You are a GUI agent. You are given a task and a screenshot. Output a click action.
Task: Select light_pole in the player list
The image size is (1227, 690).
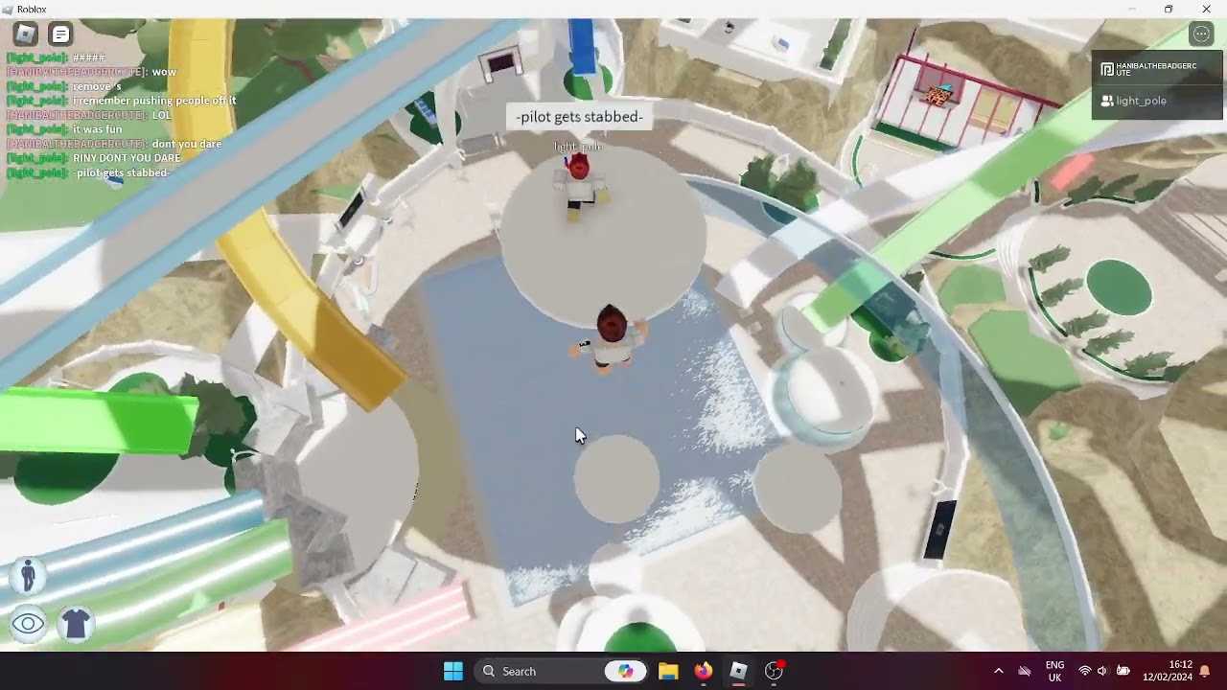[x=1157, y=101]
